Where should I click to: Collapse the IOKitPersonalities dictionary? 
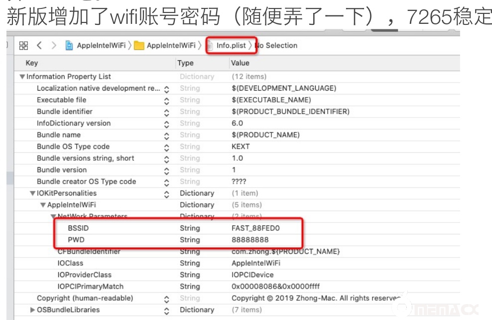pos(33,193)
